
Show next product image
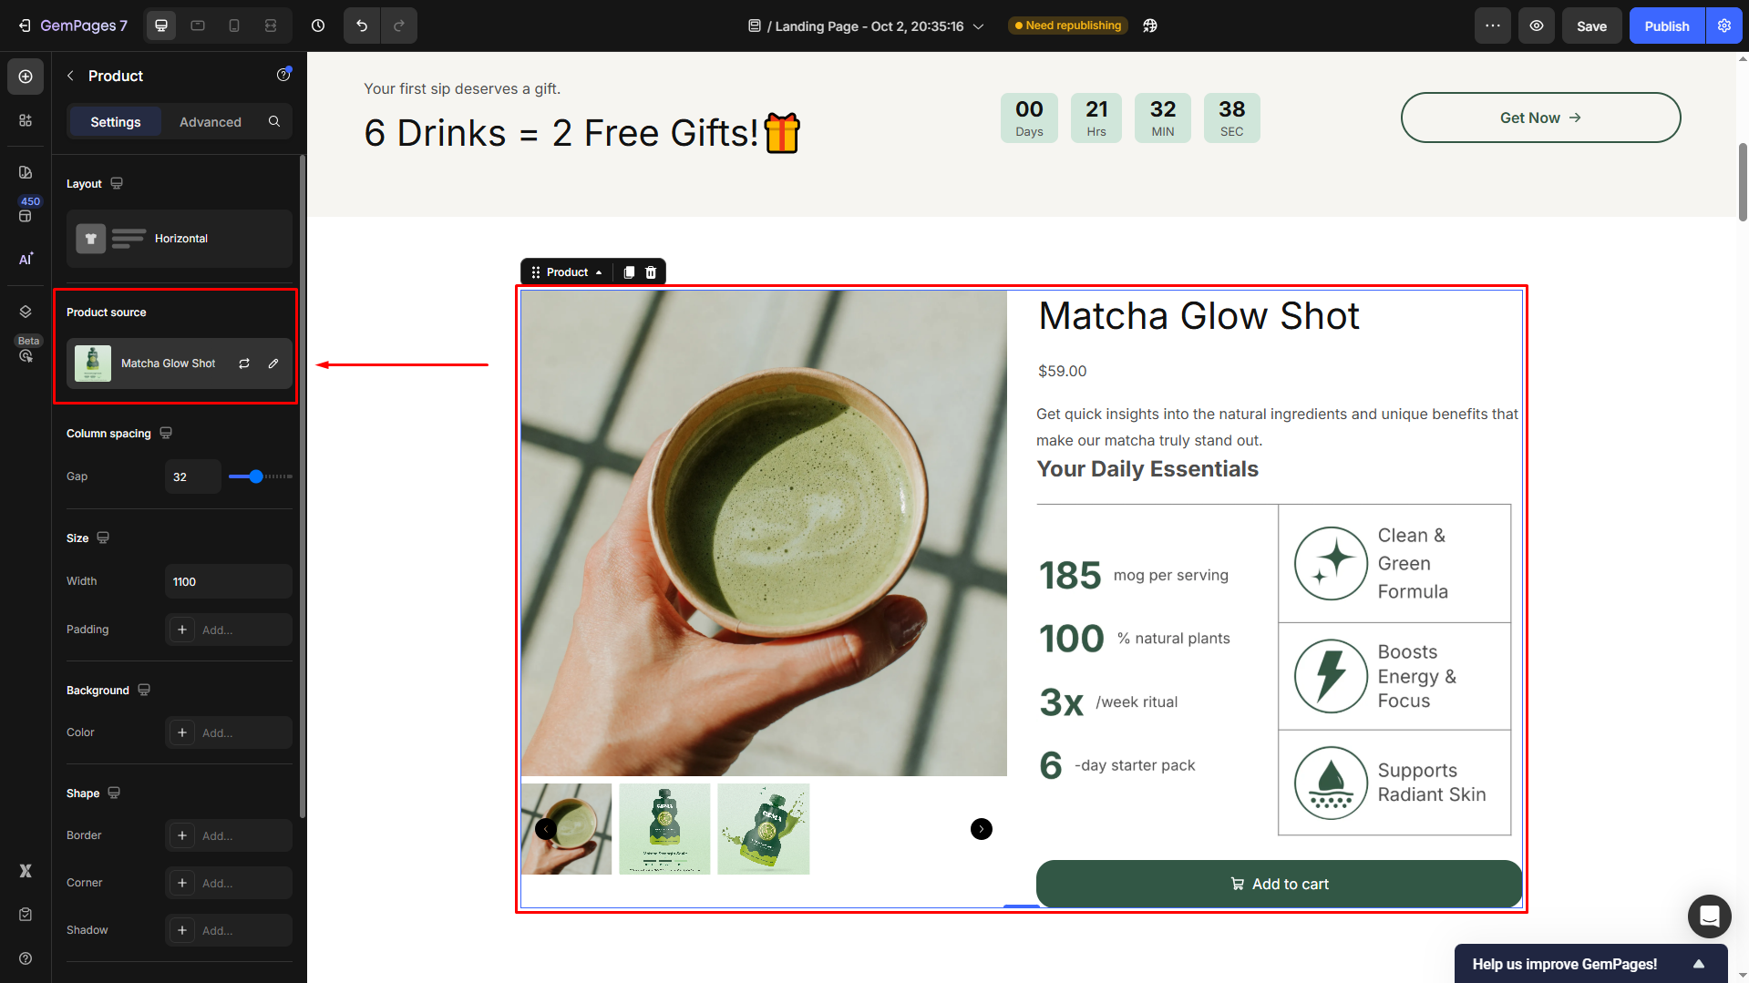click(x=982, y=829)
